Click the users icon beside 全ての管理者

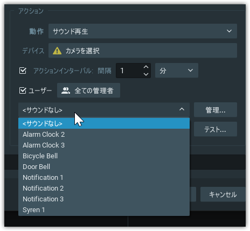[x=66, y=90]
